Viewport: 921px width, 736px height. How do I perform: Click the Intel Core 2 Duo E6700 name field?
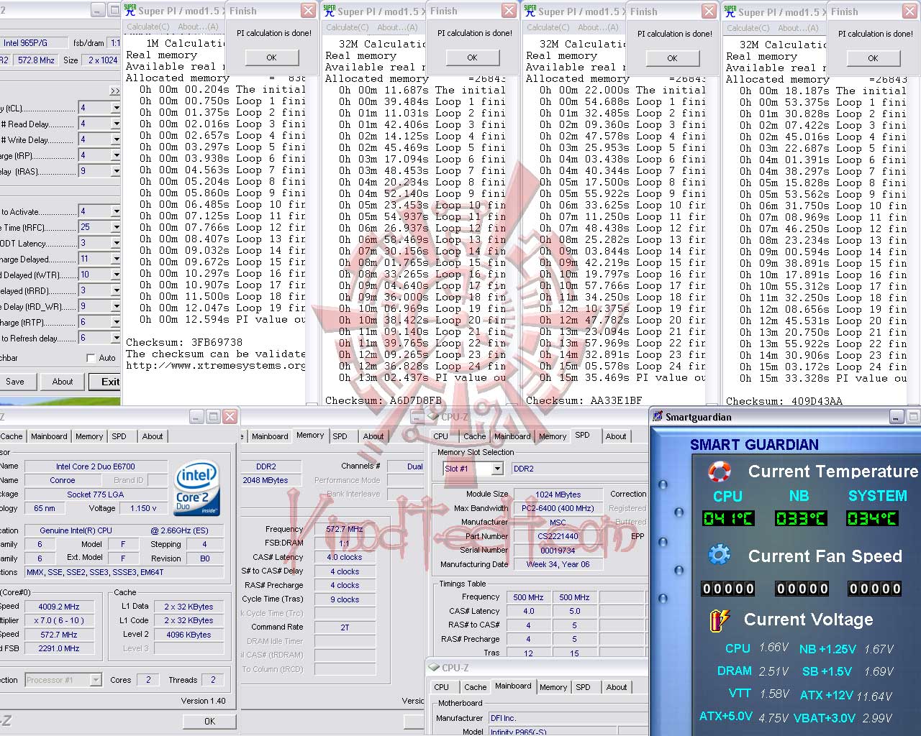point(96,466)
